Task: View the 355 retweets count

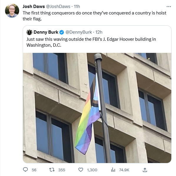Action: [x=62, y=170]
